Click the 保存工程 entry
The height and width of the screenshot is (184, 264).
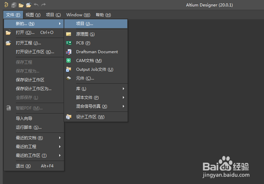[34, 62]
